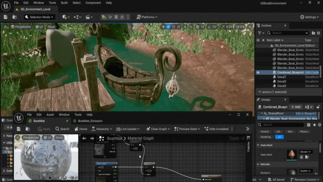Select the Rendering filter in the Details panel
The image size is (323, 182).
(266, 137)
